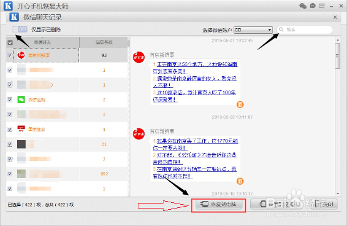This screenshot has width=347, height=226.
Task: Sort by the 微信好友 column header
Action: point(43,42)
